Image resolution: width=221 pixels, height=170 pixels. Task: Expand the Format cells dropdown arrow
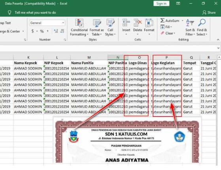[149, 34]
